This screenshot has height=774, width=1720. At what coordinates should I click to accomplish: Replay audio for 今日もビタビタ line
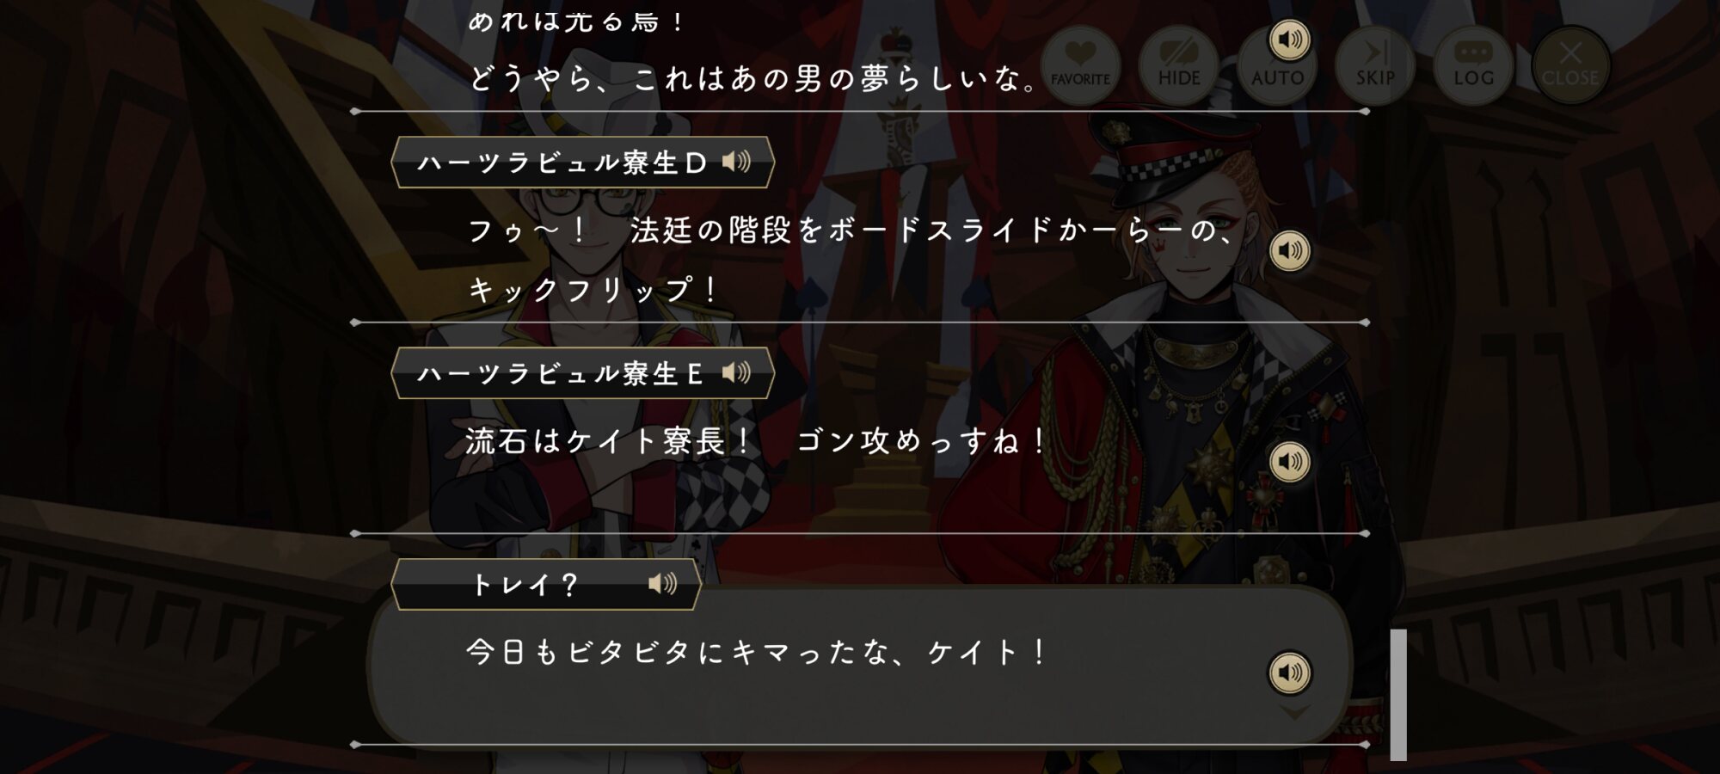(x=1289, y=673)
